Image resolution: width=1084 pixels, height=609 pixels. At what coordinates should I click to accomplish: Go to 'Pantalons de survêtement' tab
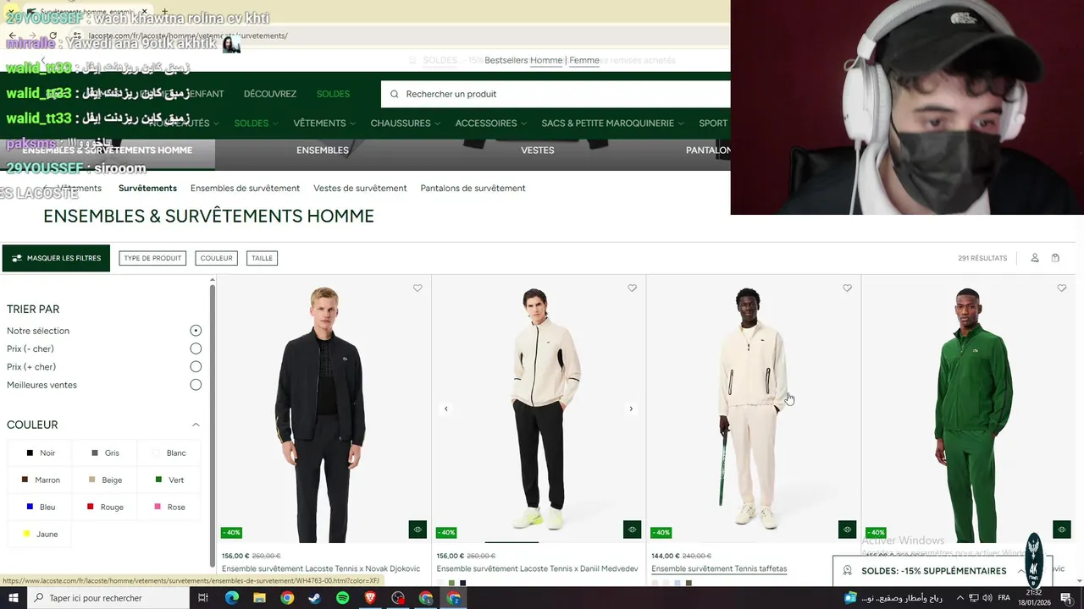473,188
